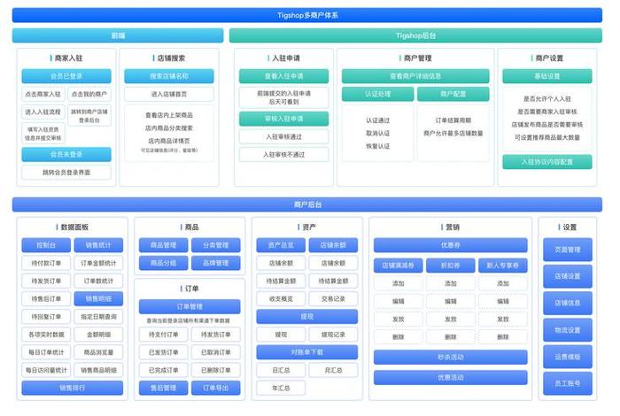Click 月汇总 box
Image resolution: width=620 pixels, height=416 pixels.
[x=333, y=370]
